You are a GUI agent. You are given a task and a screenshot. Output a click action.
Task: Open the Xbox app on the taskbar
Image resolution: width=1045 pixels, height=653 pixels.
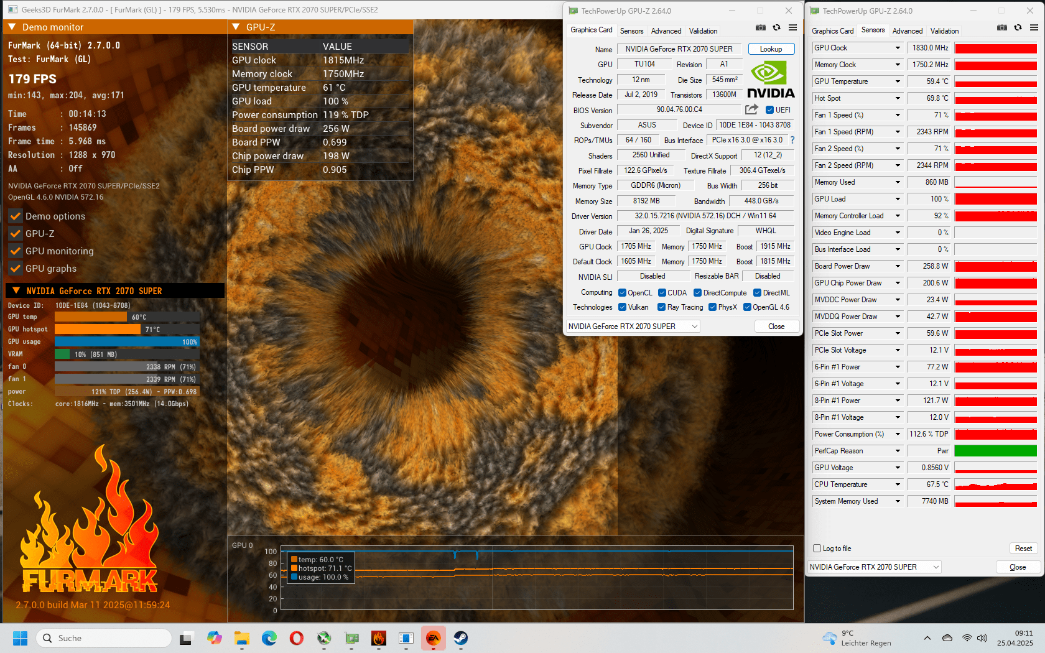point(324,638)
